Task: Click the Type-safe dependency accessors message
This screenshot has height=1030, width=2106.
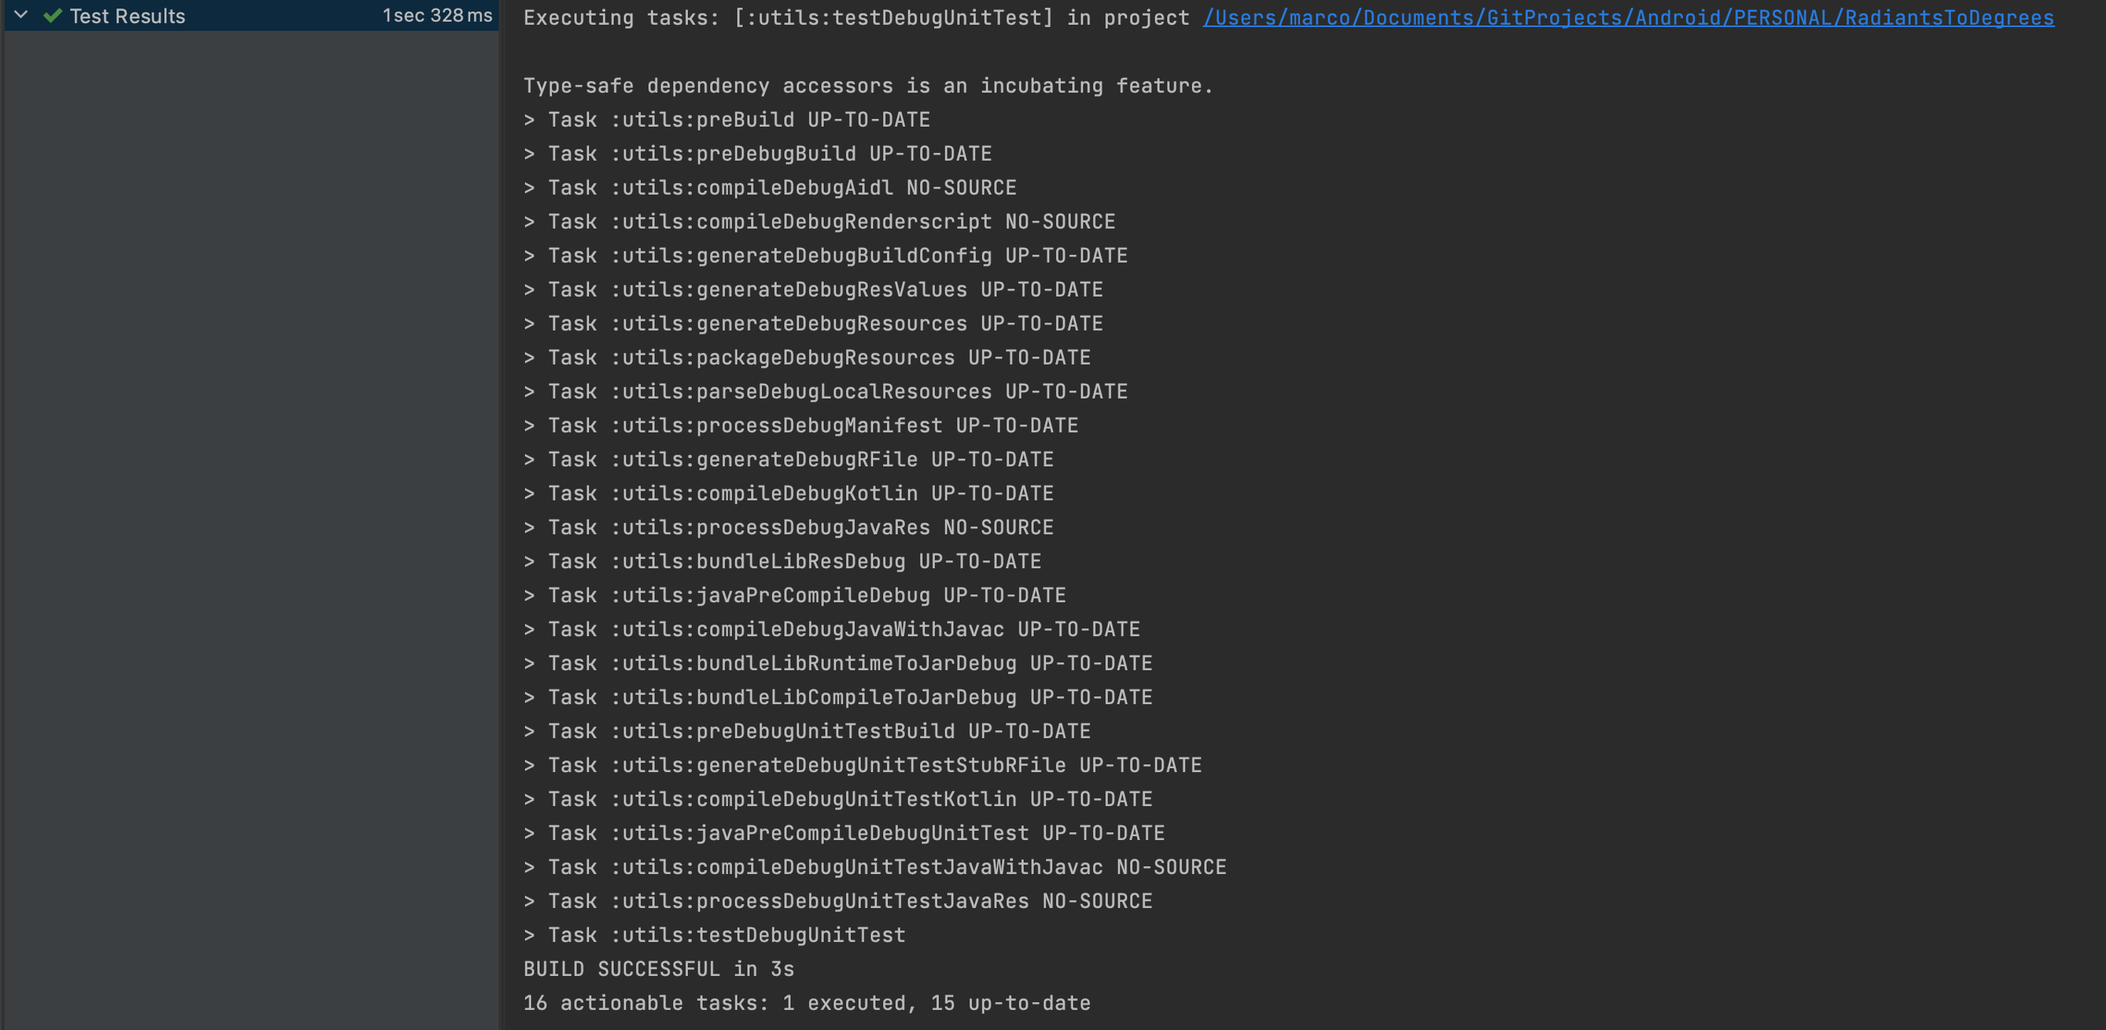Action: coord(868,86)
